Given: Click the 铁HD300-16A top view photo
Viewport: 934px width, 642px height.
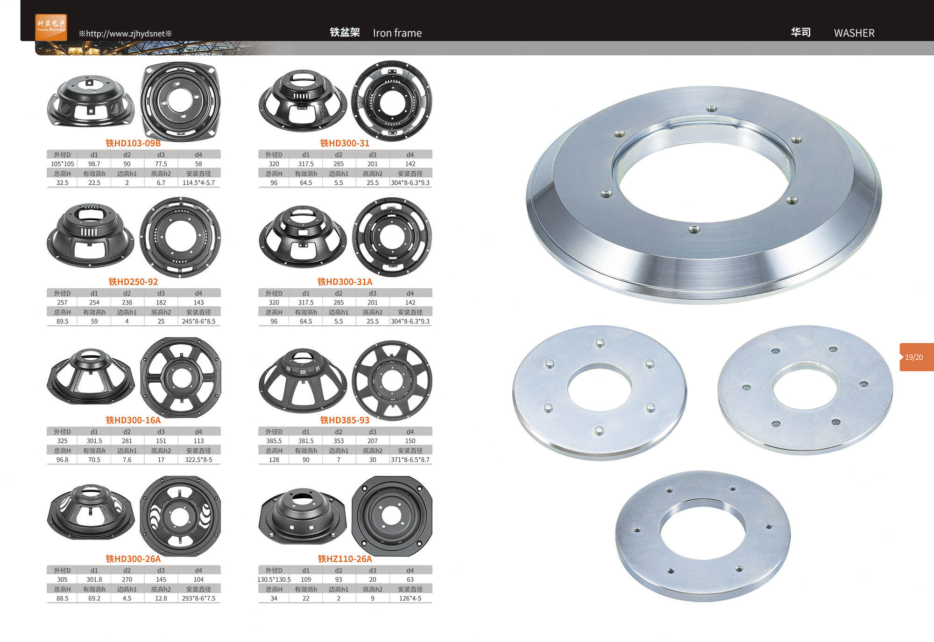Looking at the screenshot, I should [180, 377].
